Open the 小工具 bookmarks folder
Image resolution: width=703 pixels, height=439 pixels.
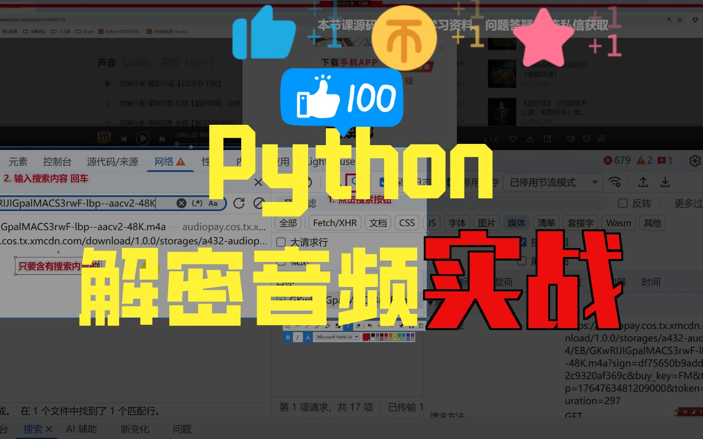(61, 31)
